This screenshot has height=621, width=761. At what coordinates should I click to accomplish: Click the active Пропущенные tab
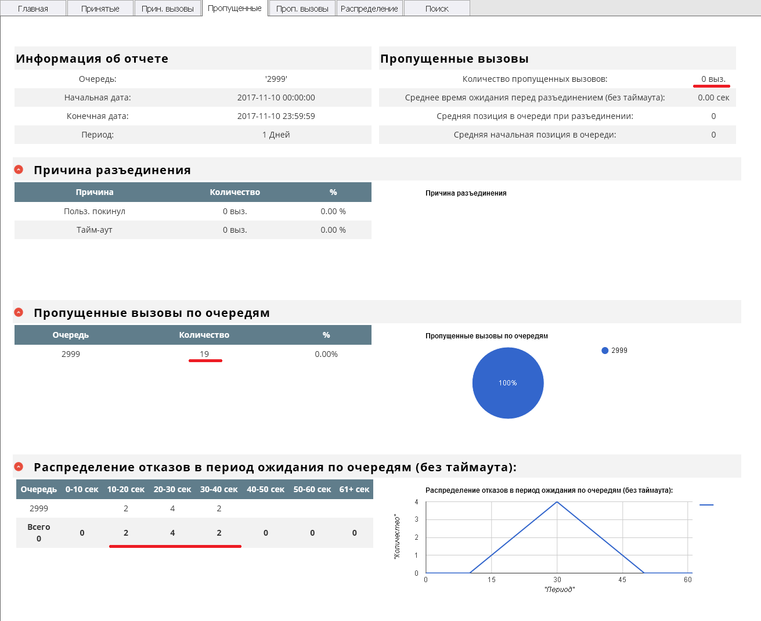coord(235,8)
